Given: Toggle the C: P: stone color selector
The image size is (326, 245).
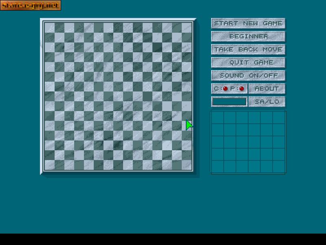Looking at the screenshot, I should (229, 89).
